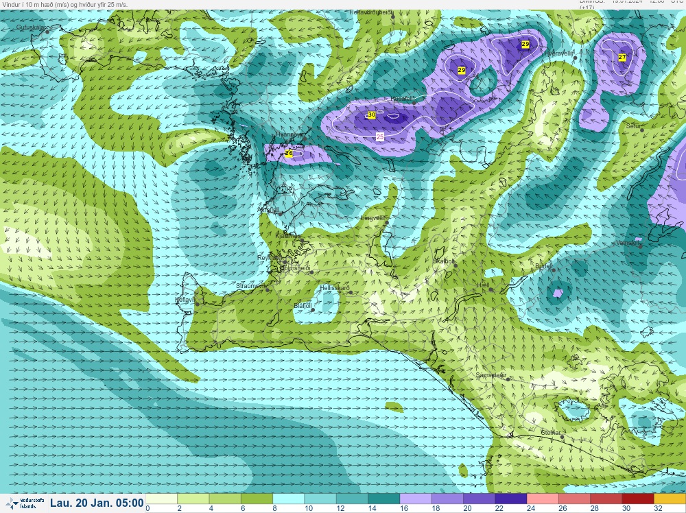Image resolution: width=686 pixels, height=513 pixels.
Task: Pick the dark red swatch between 30 and 32
Action: click(638, 499)
